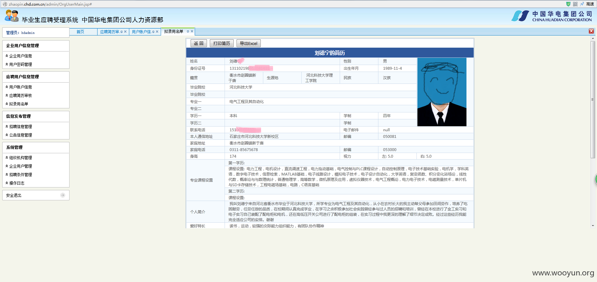The height and width of the screenshot is (282, 597).
Task: Click the 高速 mode label in browser bar
Action: tap(590, 4)
